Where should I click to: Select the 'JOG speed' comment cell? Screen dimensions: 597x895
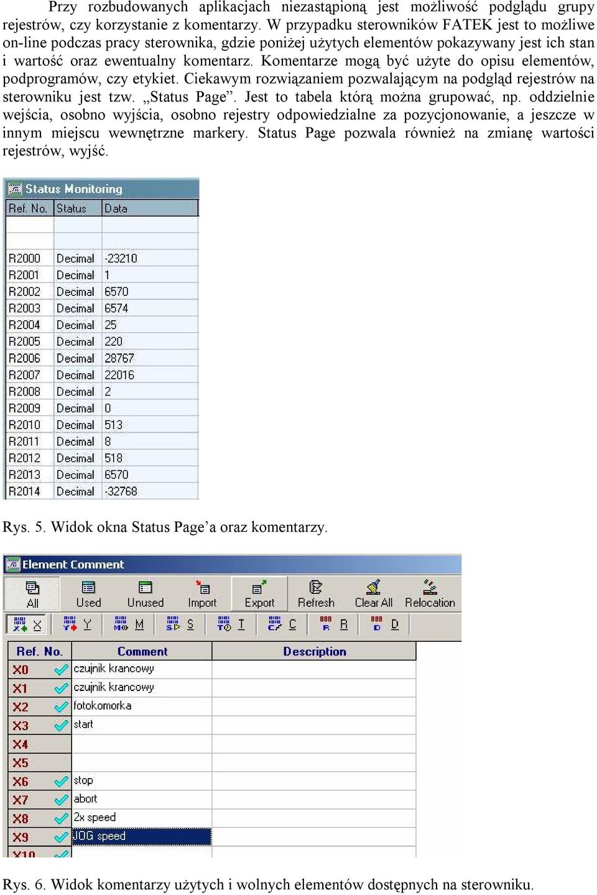pyautogui.click(x=142, y=837)
